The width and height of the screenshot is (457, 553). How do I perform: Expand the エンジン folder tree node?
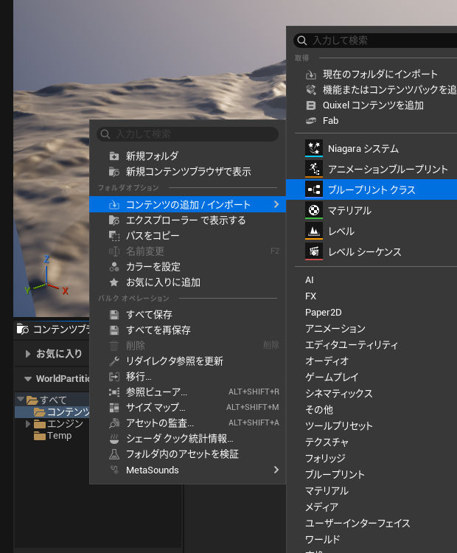coord(28,424)
